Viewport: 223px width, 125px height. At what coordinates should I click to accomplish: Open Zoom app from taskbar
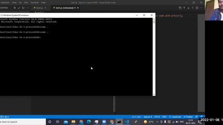coord(104,122)
